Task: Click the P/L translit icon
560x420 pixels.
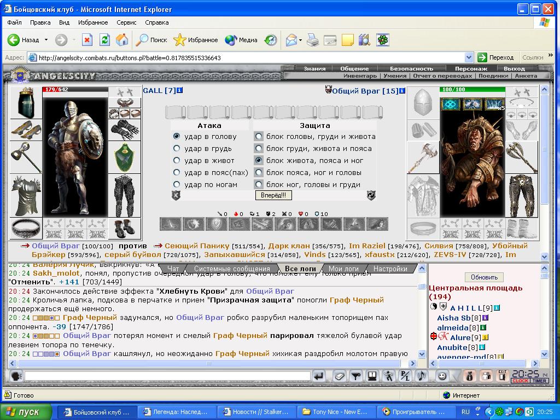Action: [405, 376]
